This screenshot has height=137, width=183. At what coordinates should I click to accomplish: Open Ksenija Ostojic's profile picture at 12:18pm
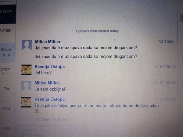click(x=26, y=70)
